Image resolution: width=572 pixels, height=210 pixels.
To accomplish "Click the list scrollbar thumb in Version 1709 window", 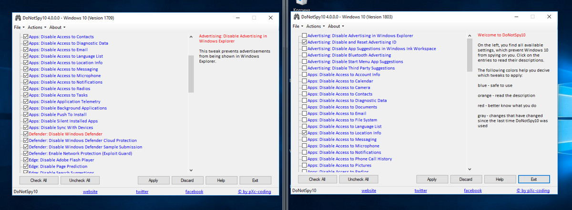I will tap(191, 73).
